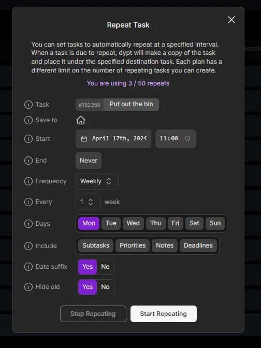The width and height of the screenshot is (261, 348).
Task: Click the info icon next to Start
Action: coord(28,139)
